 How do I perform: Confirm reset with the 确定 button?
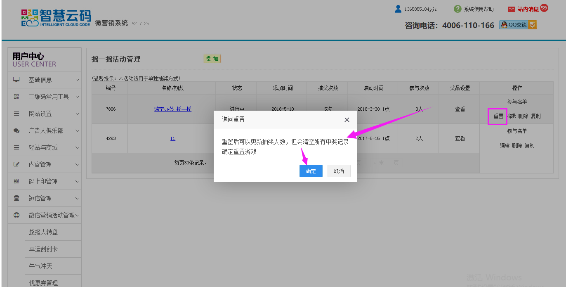pyautogui.click(x=311, y=171)
